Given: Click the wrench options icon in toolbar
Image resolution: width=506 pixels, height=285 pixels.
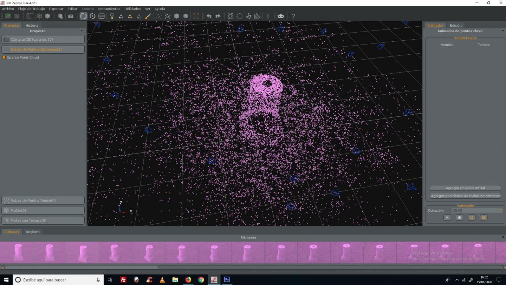Looking at the screenshot, I should (x=268, y=16).
